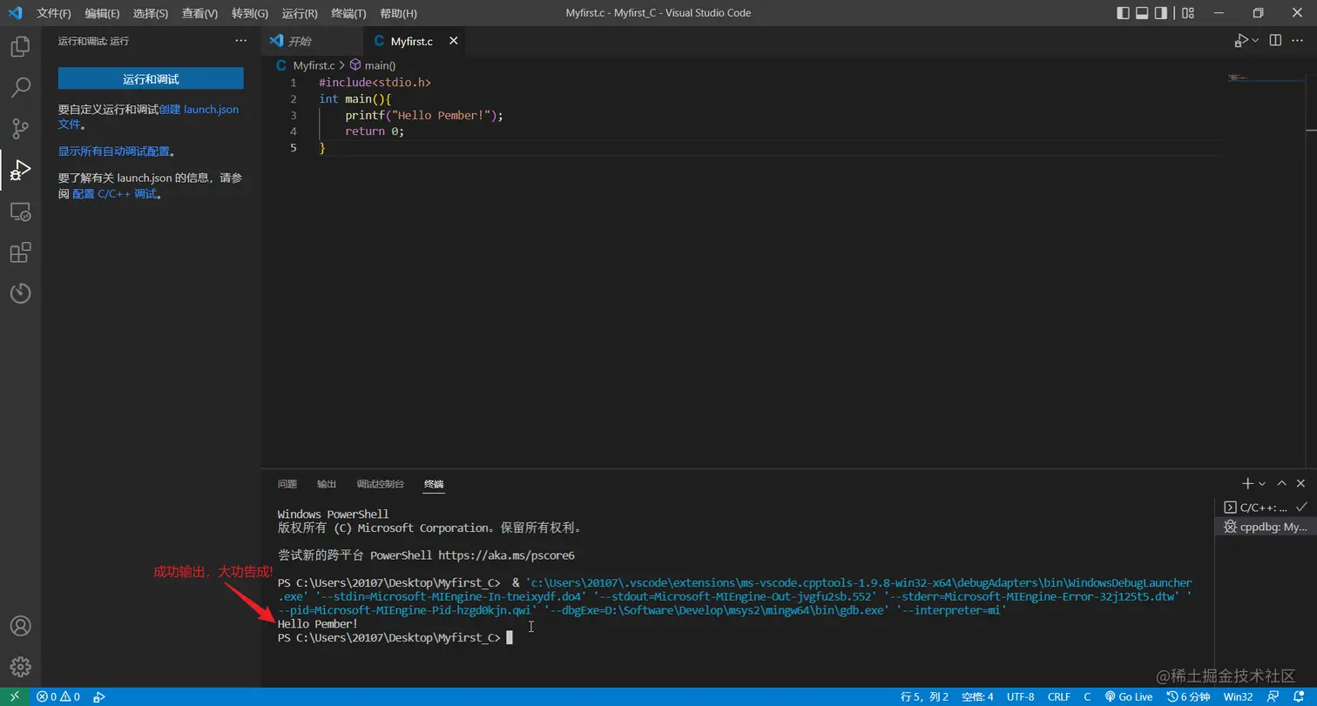This screenshot has height=706, width=1317.
Task: Create a new terminal with plus icon
Action: tap(1247, 483)
